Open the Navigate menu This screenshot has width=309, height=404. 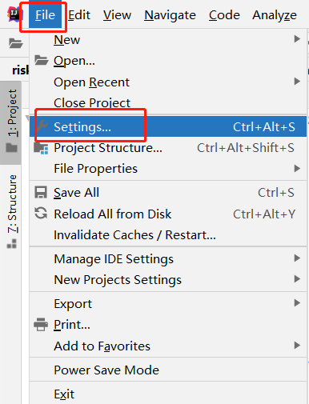[170, 15]
